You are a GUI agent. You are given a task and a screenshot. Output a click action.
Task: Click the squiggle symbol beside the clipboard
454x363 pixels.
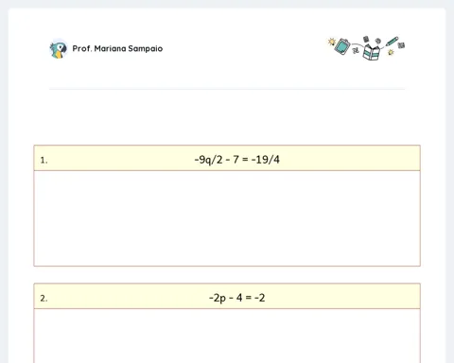356,50
